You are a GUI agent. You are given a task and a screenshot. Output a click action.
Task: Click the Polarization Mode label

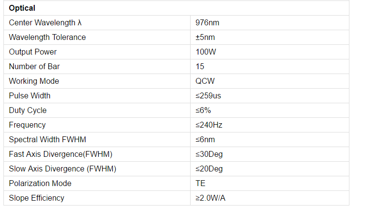pos(40,184)
